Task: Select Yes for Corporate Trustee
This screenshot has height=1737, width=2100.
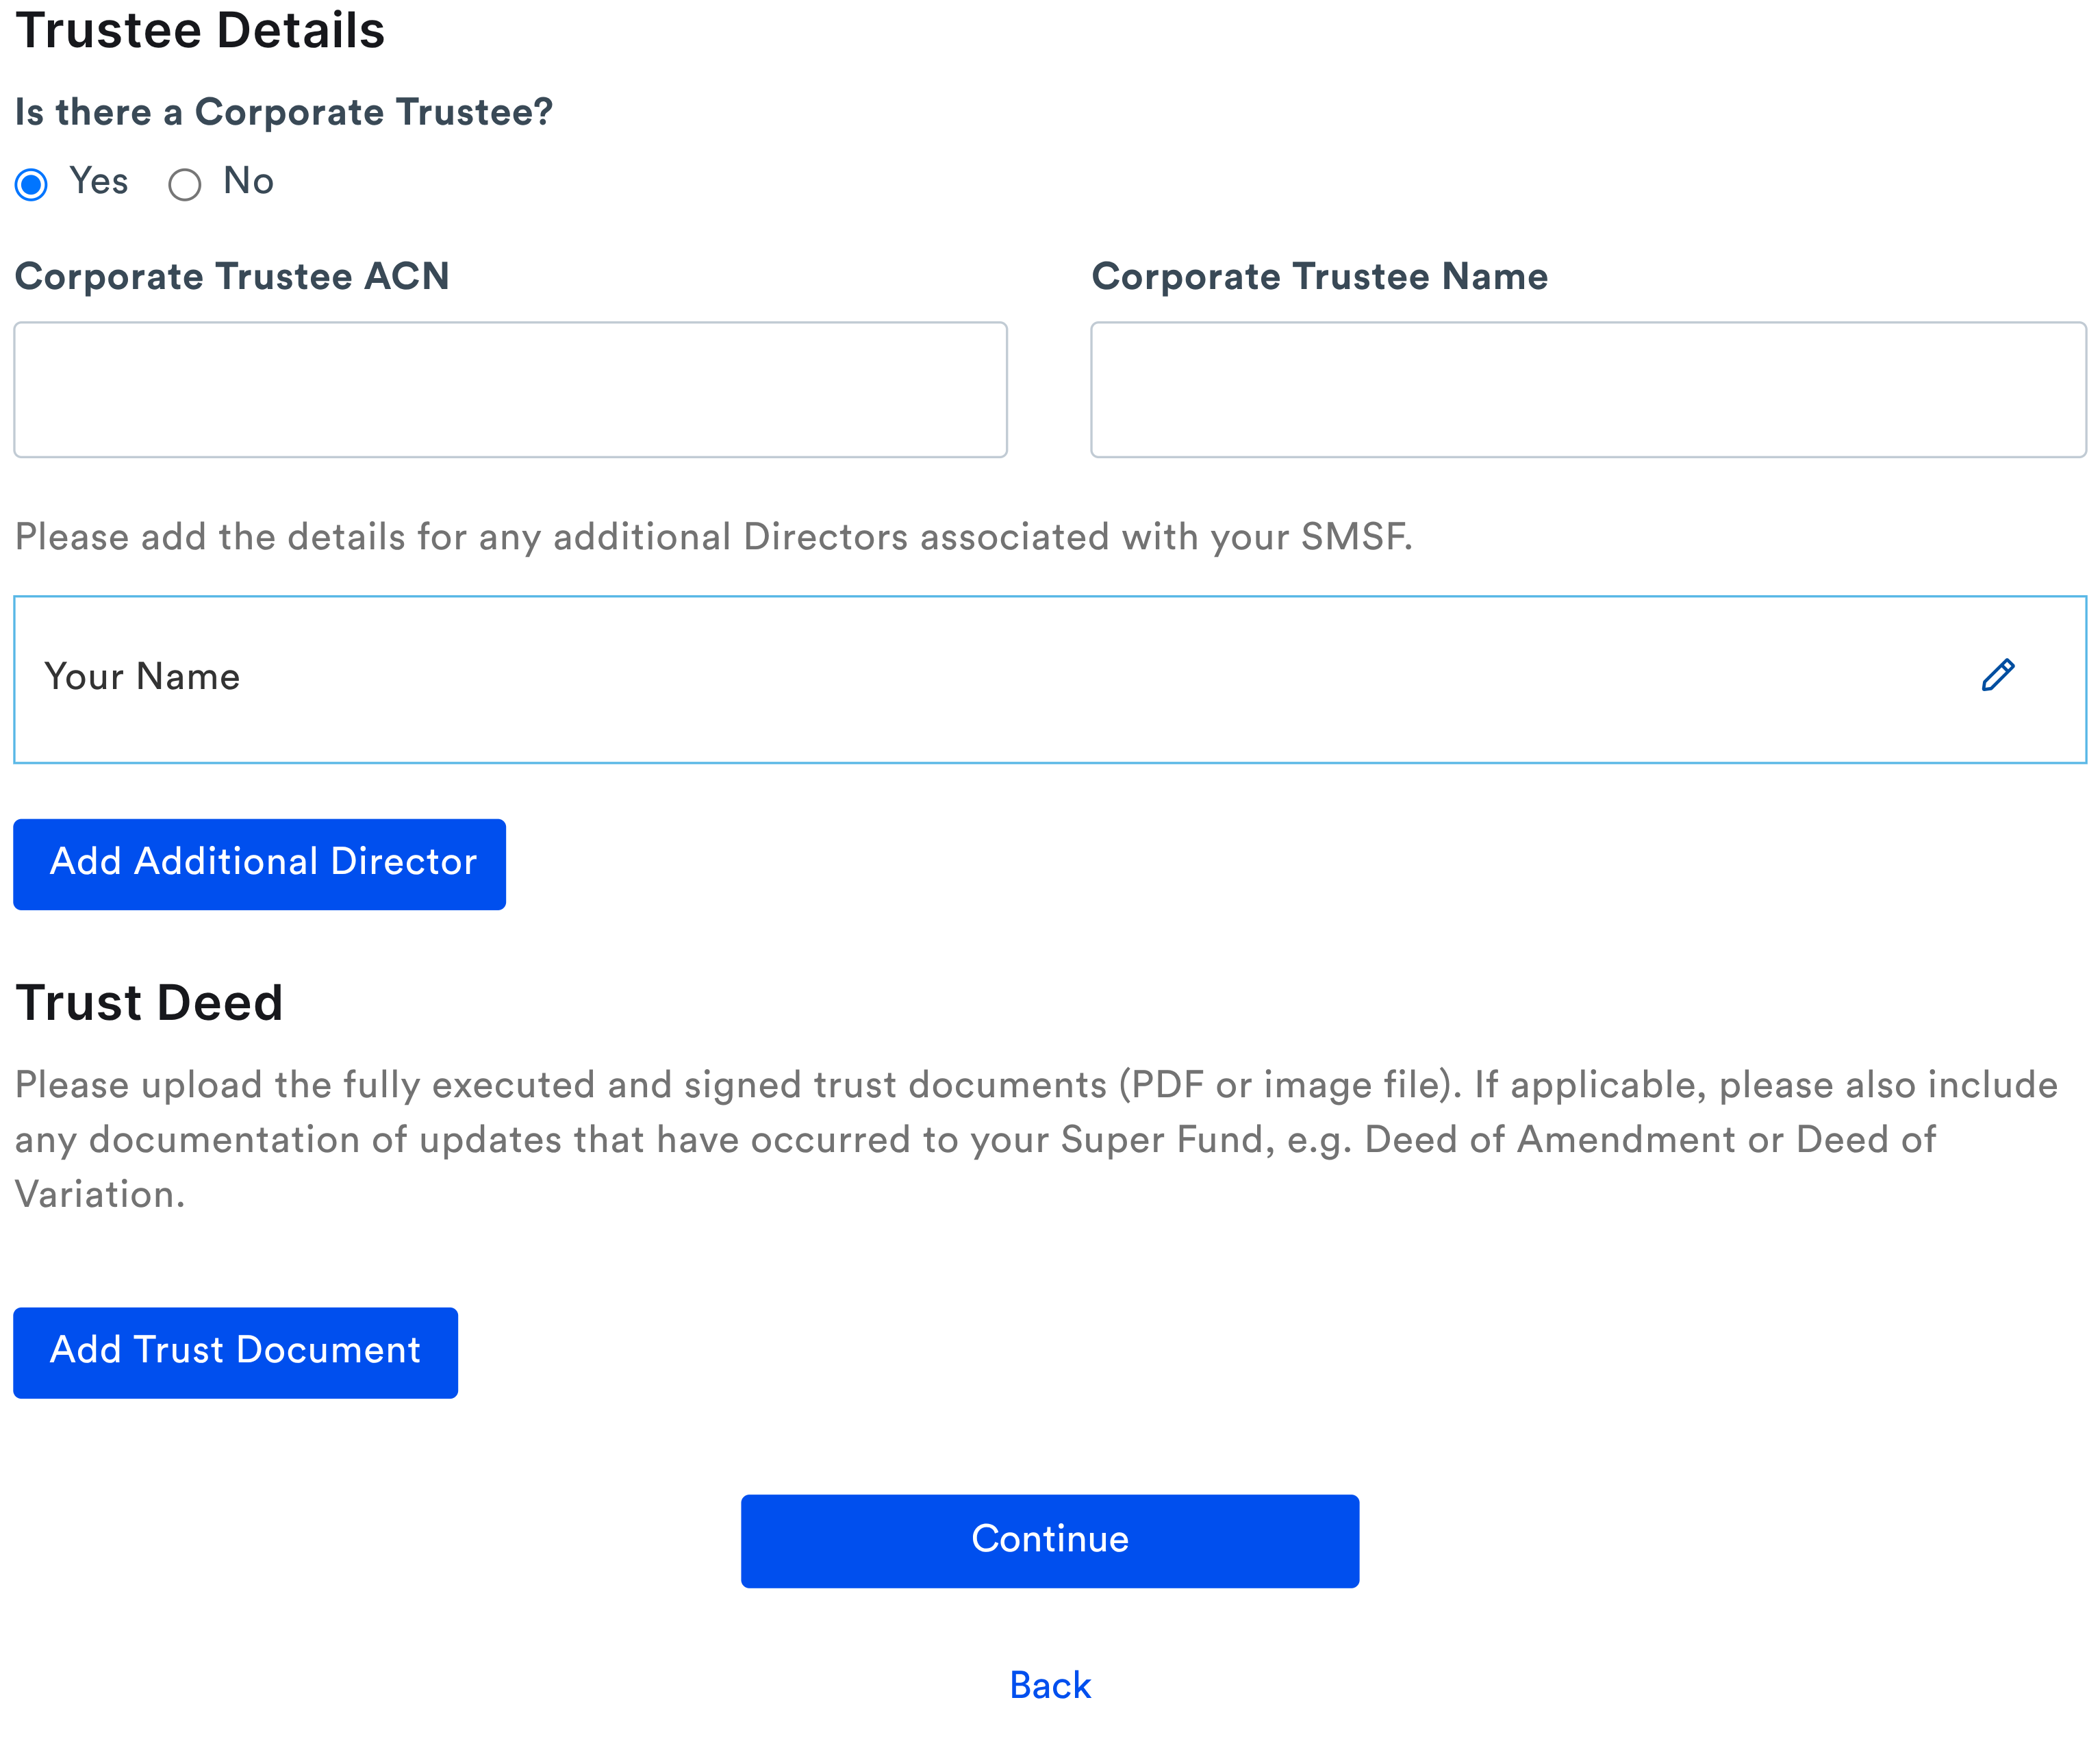Action: coord(31,184)
